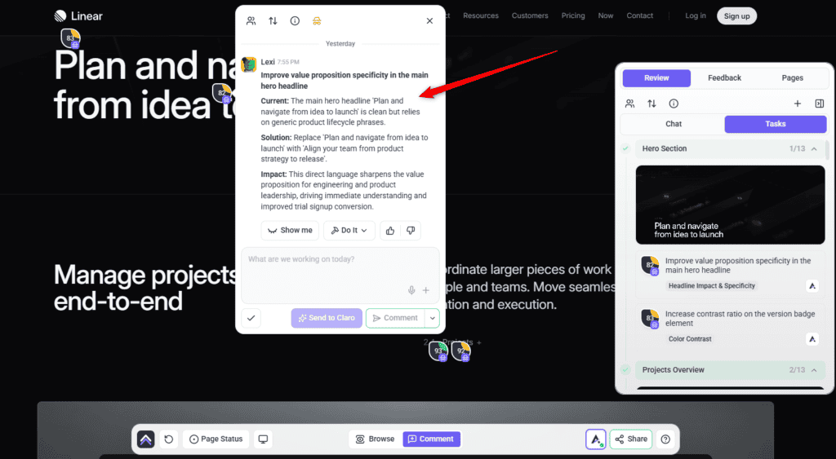Click the score 83 badge on task card
The height and width of the screenshot is (459, 836).
(x=651, y=319)
